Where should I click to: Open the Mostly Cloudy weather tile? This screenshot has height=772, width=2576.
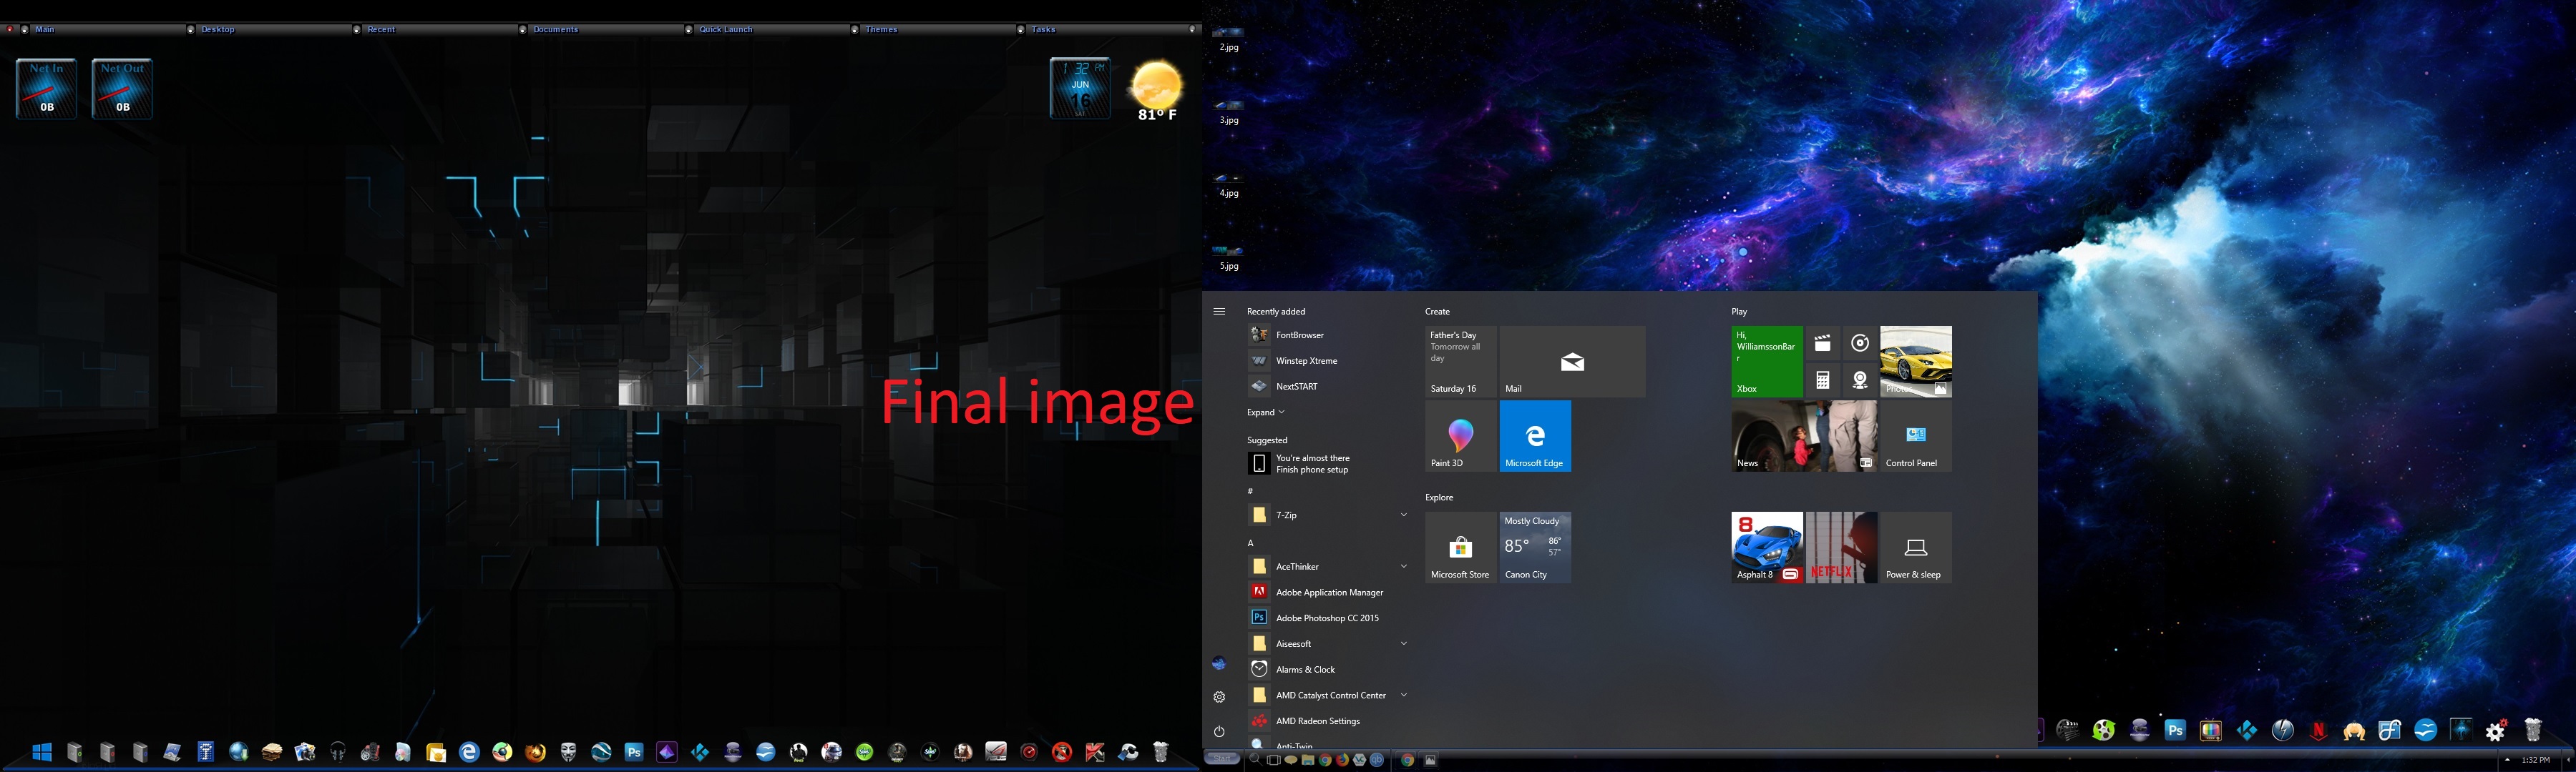[1535, 548]
